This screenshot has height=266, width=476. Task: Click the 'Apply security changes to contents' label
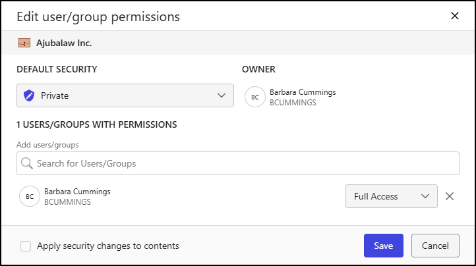coord(107,246)
